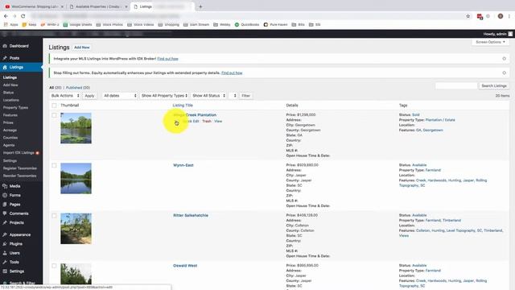
Task: Open the Wynn-East listing title
Action: (183, 165)
